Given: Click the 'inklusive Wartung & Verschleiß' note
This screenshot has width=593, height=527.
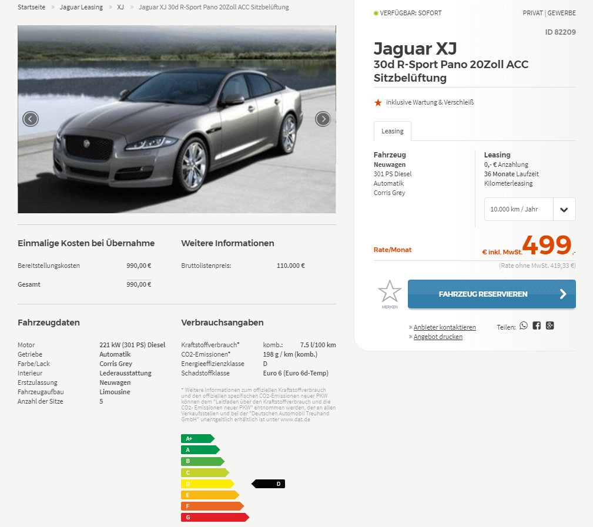Looking at the screenshot, I should click(430, 102).
